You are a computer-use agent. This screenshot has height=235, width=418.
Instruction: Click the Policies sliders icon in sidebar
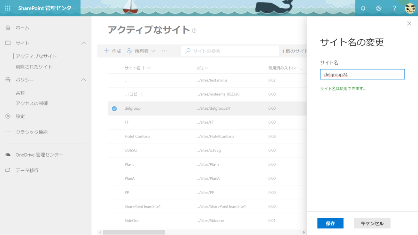point(8,80)
